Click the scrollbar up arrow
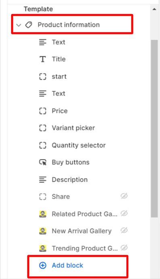 (x=154, y=9)
